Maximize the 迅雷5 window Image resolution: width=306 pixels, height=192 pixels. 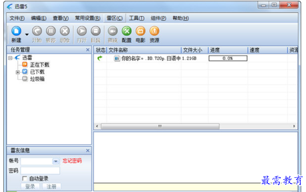274,5
